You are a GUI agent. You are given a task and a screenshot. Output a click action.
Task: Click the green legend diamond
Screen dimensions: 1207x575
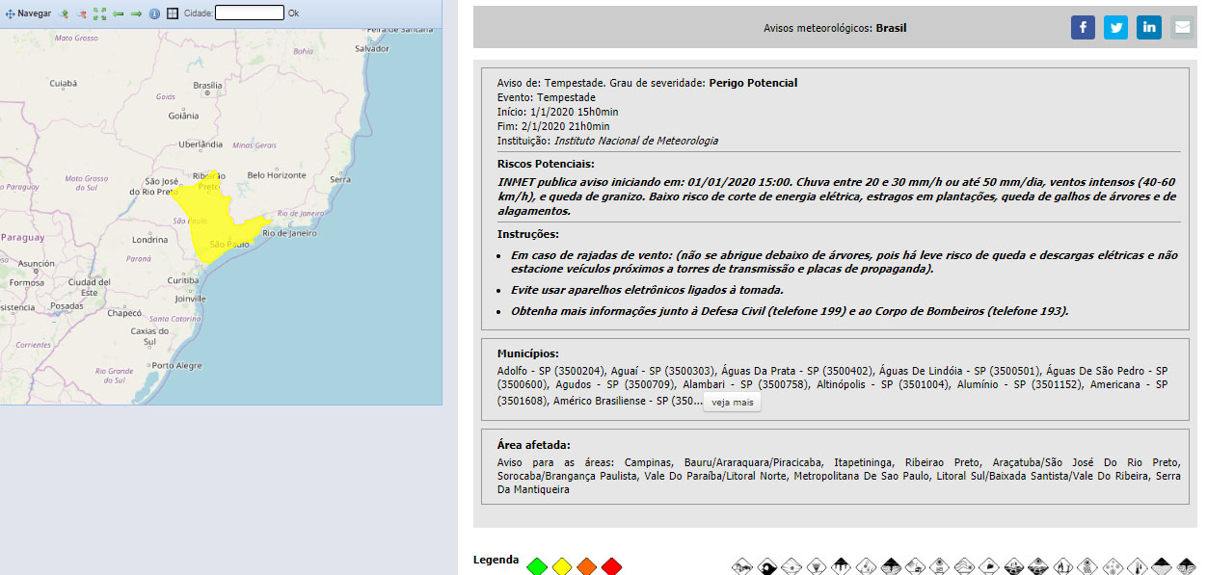point(537,566)
